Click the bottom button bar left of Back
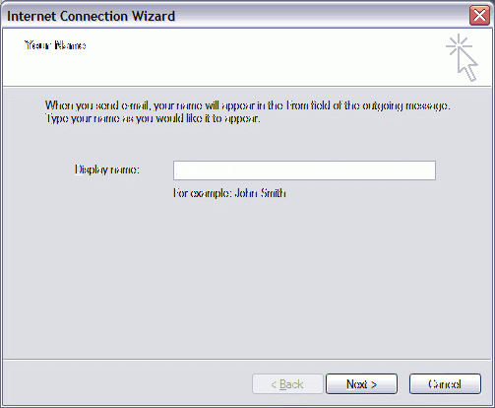The width and height of the screenshot is (495, 408). (x=128, y=384)
